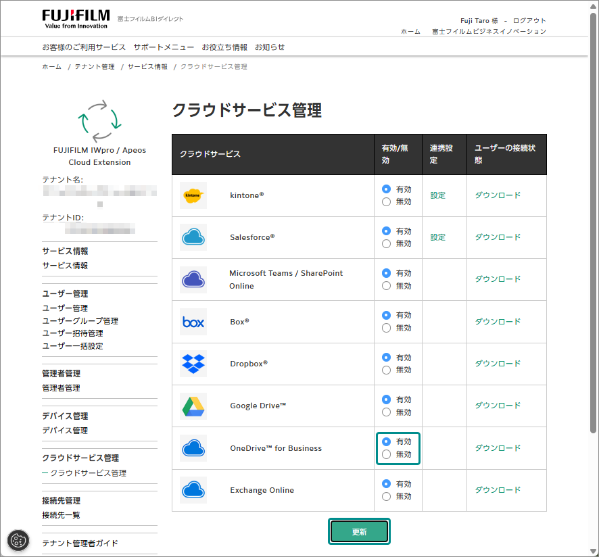Set Salesforce to 無効

pyautogui.click(x=386, y=244)
